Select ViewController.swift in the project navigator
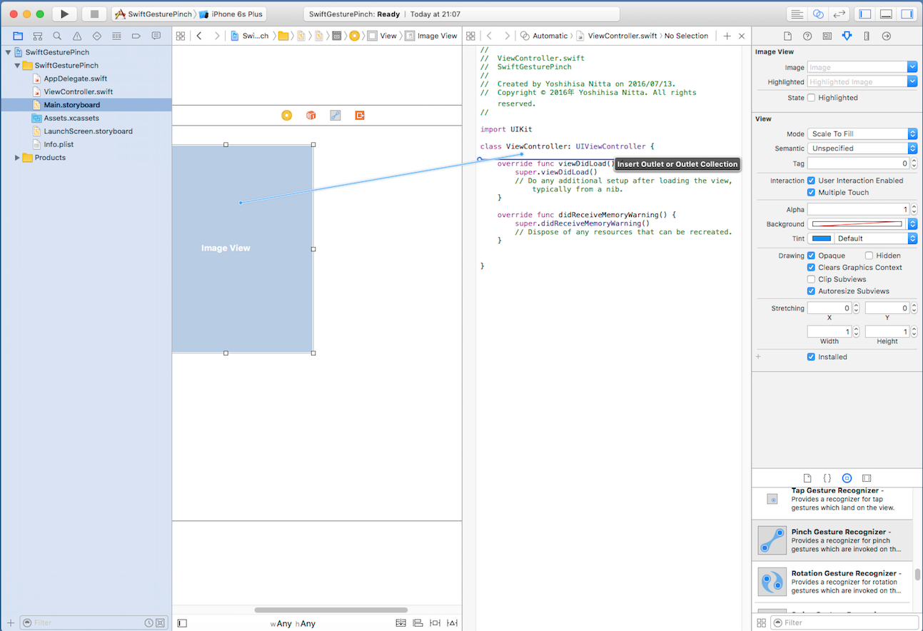 [78, 91]
